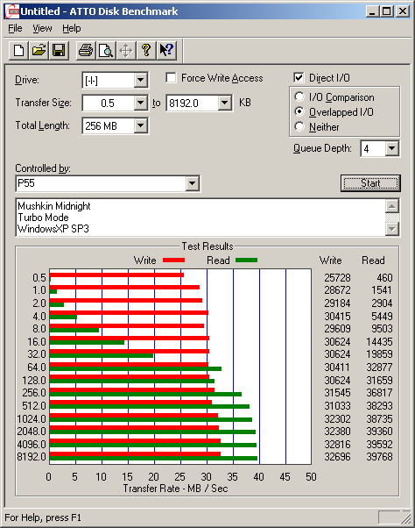
Task: Click the four-arrow move toolbar icon
Action: tap(126, 51)
